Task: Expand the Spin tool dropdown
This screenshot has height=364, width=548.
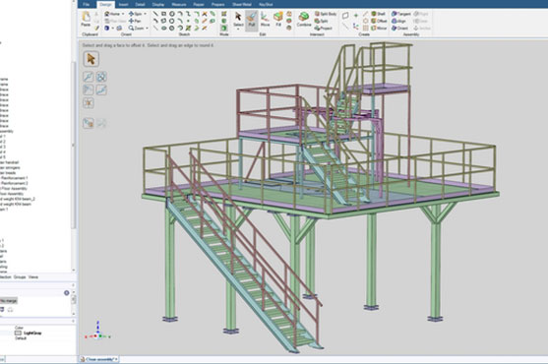Action: (145, 14)
